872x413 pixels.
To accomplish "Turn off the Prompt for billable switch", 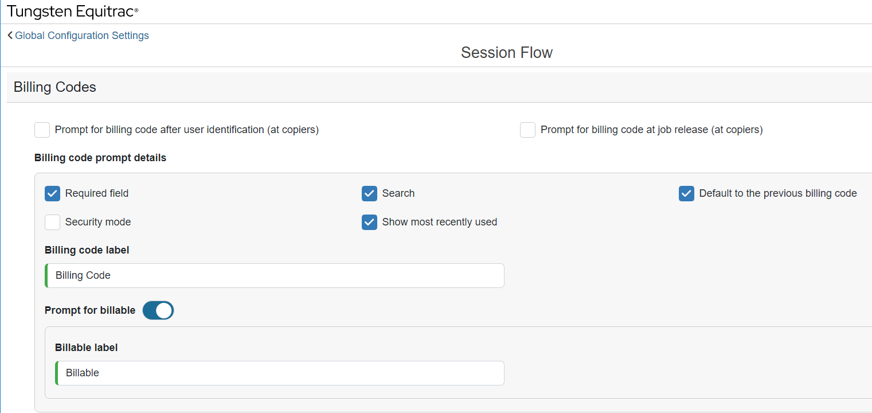I will 158,310.
